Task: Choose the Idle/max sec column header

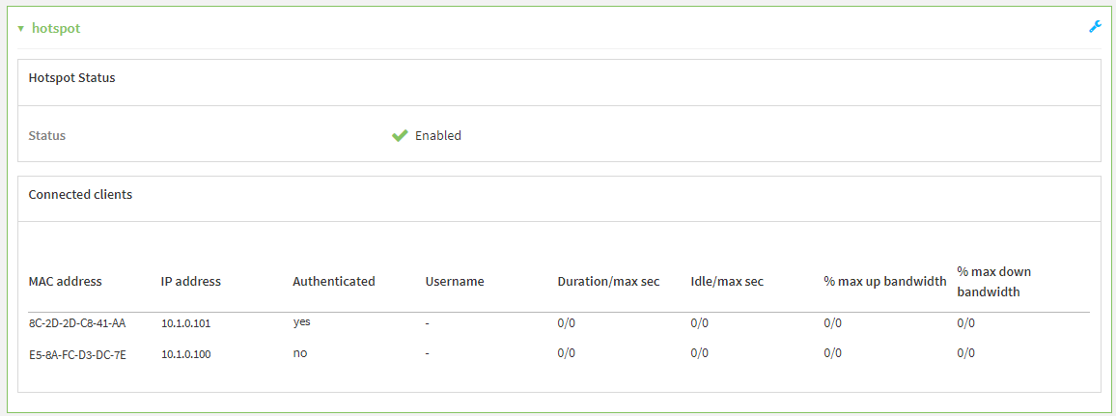Action: pyautogui.click(x=727, y=282)
